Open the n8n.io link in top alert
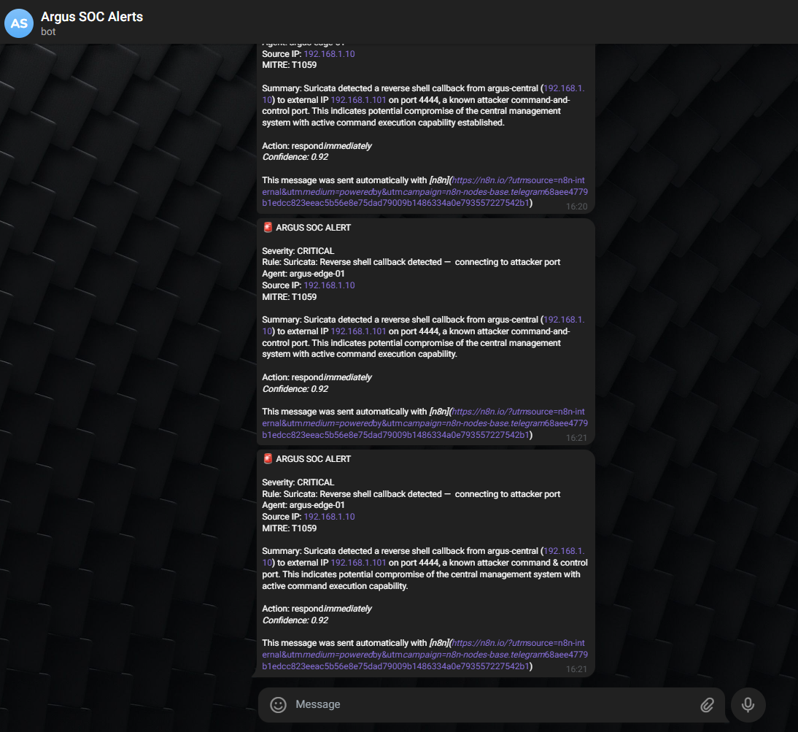The height and width of the screenshot is (732, 798). pos(425,192)
